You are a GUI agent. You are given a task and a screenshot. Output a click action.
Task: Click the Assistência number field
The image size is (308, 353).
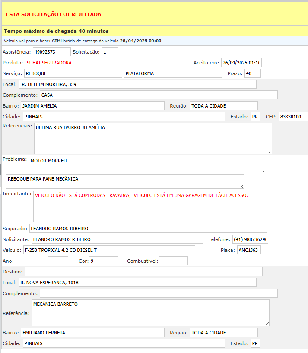tap(51, 52)
